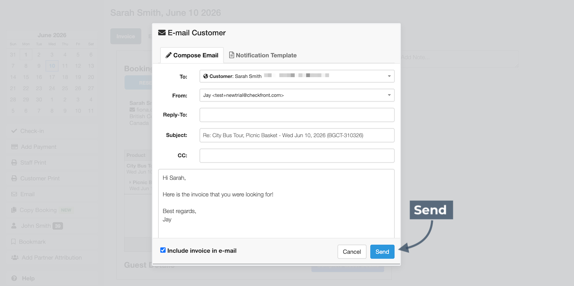Click the copy icon beside Copy Booking
574x286 pixels.
(x=14, y=210)
